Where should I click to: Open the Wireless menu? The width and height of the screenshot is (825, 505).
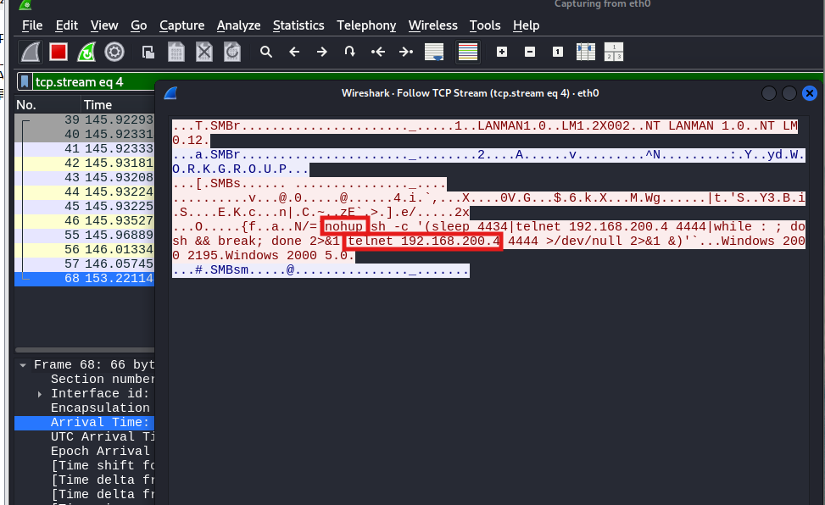point(433,25)
